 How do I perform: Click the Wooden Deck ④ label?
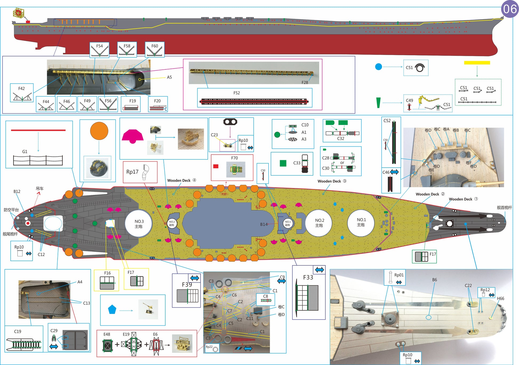point(181,180)
